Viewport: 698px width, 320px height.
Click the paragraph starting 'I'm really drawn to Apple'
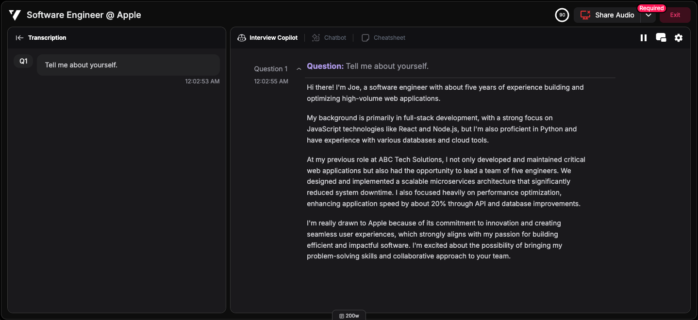pyautogui.click(x=434, y=240)
